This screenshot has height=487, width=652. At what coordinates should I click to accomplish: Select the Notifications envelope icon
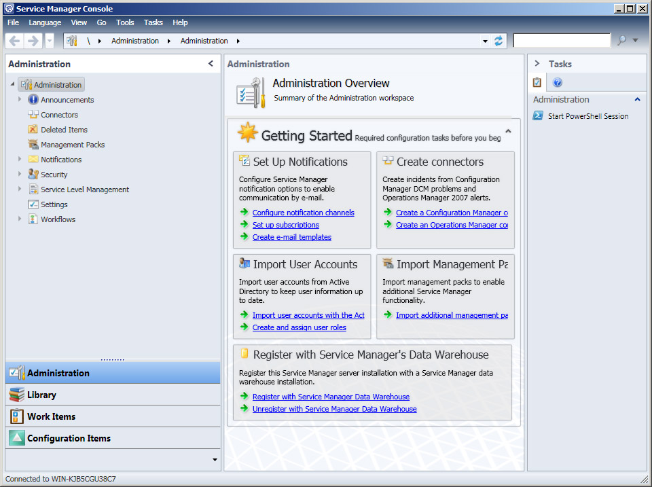point(33,160)
